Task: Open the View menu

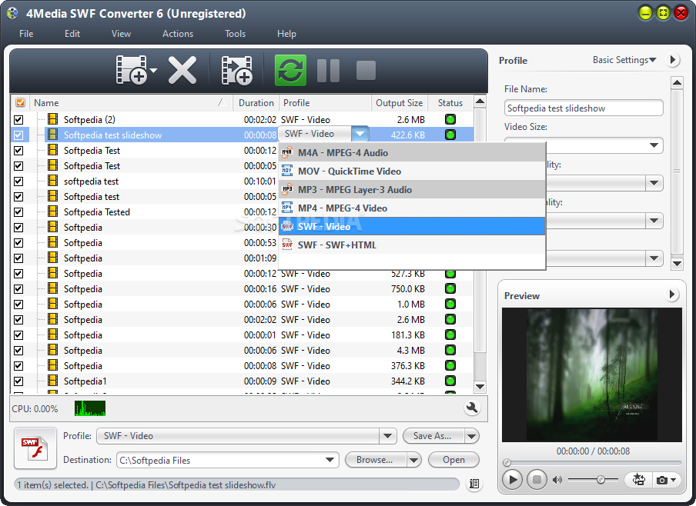Action: click(x=121, y=34)
